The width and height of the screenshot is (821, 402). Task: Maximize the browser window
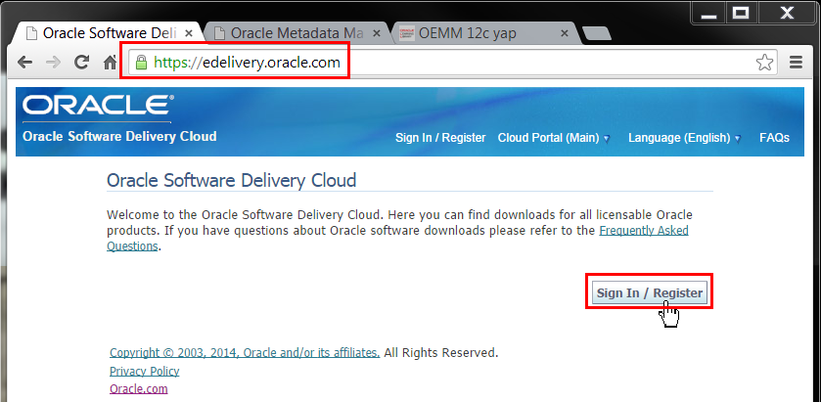point(741,13)
